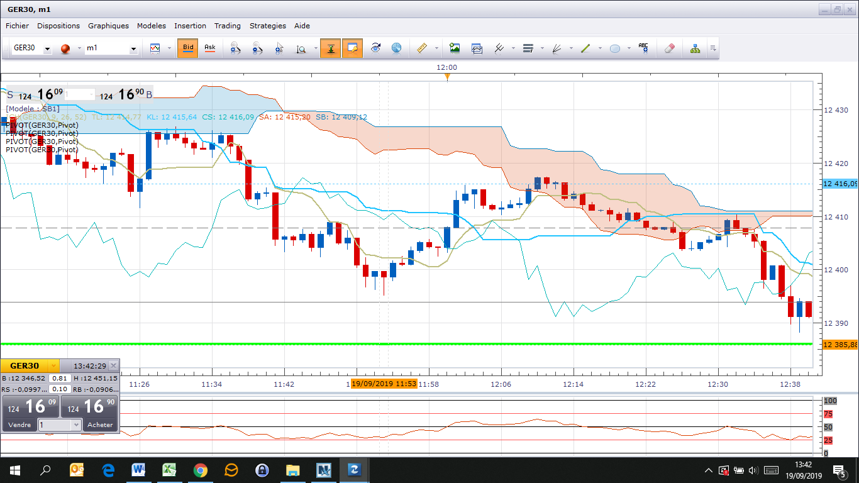
Task: Click the zoom out magnifier icon
Action: coord(257,48)
